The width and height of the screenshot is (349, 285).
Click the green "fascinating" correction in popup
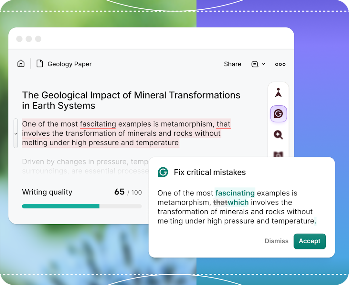(235, 193)
